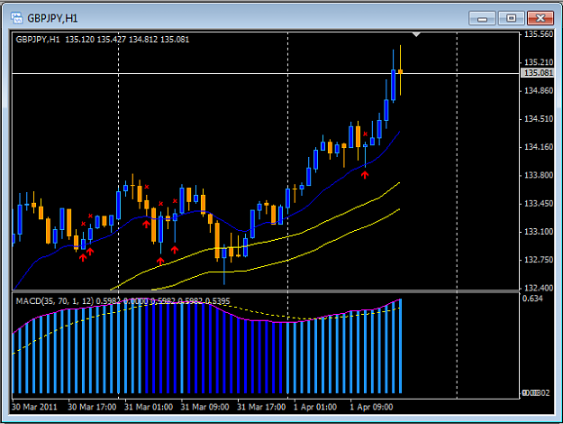This screenshot has height=424, width=563.
Task: Click the 1 Apr 01:00 time label
Action: [x=315, y=407]
